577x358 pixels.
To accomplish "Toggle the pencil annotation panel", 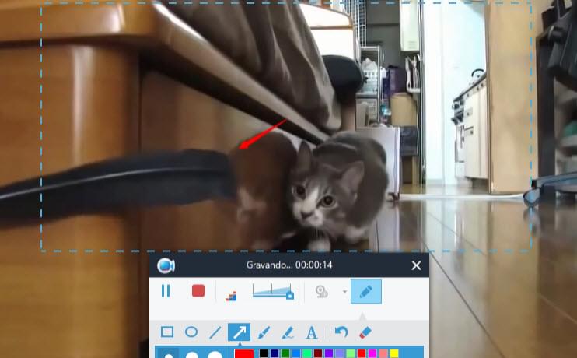I will (x=366, y=292).
